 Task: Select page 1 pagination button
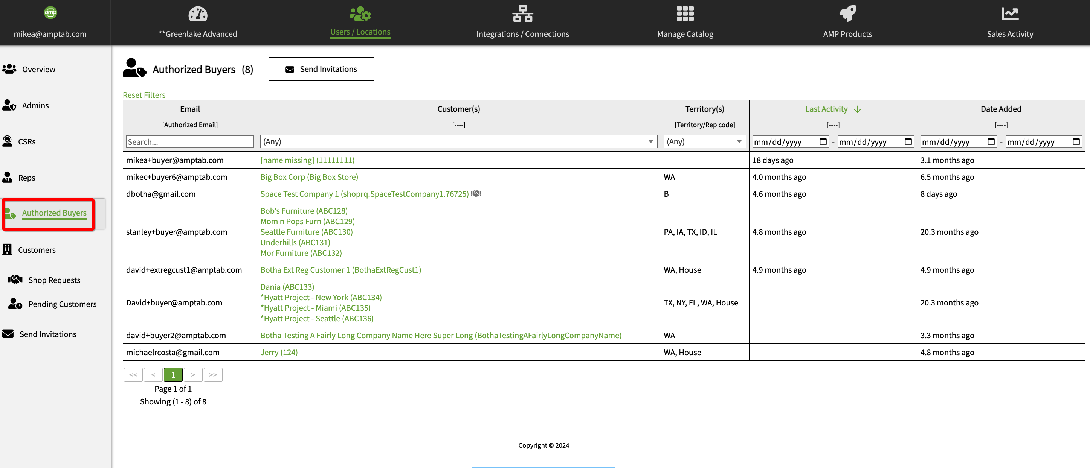pos(173,375)
